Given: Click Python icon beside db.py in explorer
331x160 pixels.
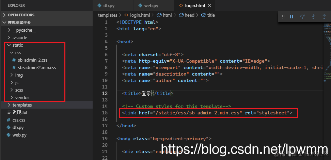Looking at the screenshot, I should coord(9,128).
